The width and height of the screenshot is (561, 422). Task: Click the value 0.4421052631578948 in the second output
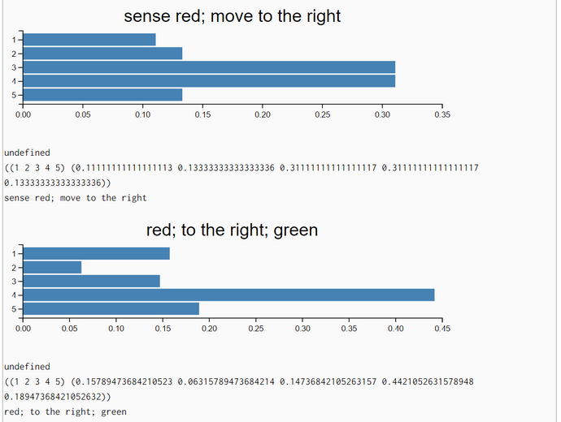point(428,381)
